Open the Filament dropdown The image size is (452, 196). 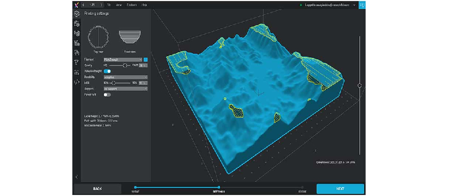pos(123,59)
